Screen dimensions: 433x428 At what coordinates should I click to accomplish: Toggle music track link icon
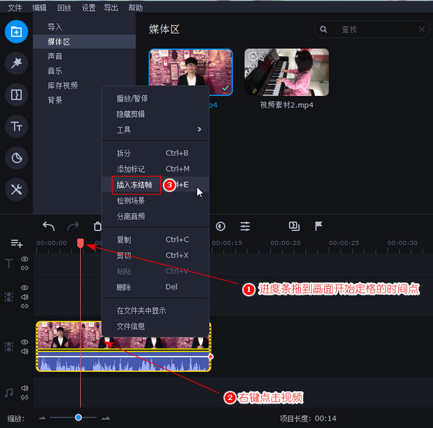25,398
